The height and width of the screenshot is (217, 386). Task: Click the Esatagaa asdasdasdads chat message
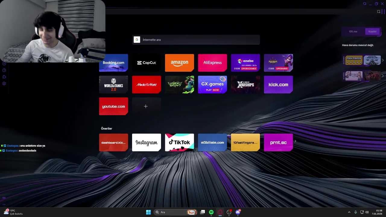coord(19,150)
